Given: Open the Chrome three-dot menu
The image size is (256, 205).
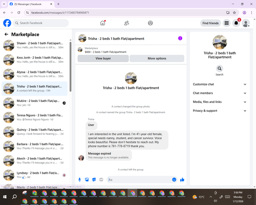Looking at the screenshot, I should [x=251, y=12].
